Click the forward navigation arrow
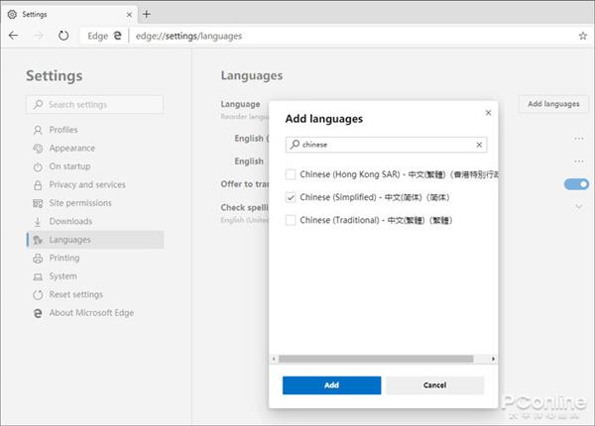 click(39, 36)
